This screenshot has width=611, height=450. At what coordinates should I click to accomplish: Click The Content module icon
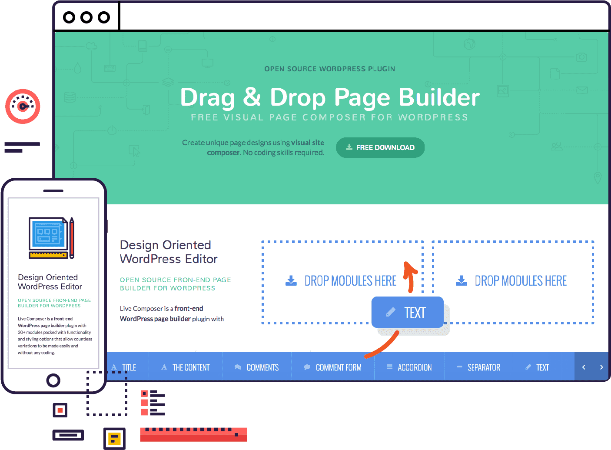coord(164,367)
